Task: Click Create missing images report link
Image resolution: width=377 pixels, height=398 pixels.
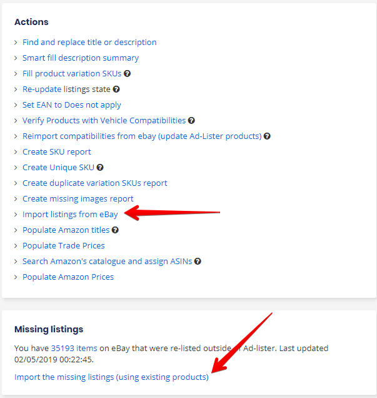Action: [x=78, y=199]
